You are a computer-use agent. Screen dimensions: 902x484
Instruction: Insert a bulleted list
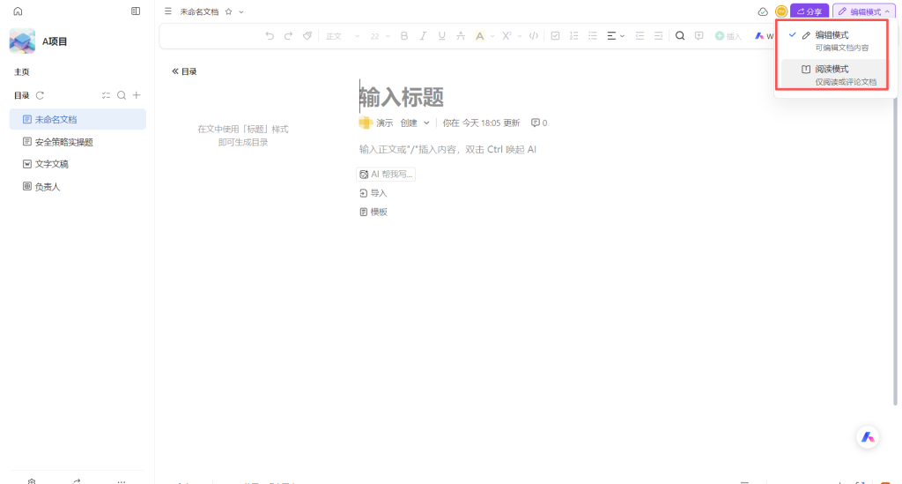coord(593,35)
